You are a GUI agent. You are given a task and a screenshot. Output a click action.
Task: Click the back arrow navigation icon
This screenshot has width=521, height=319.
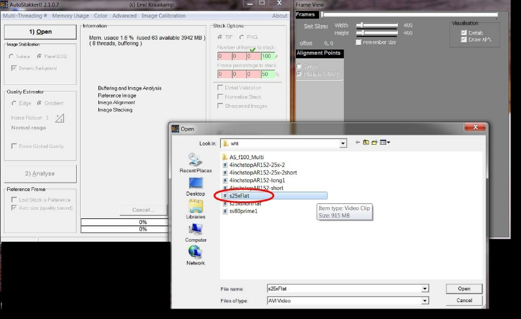tap(356, 142)
